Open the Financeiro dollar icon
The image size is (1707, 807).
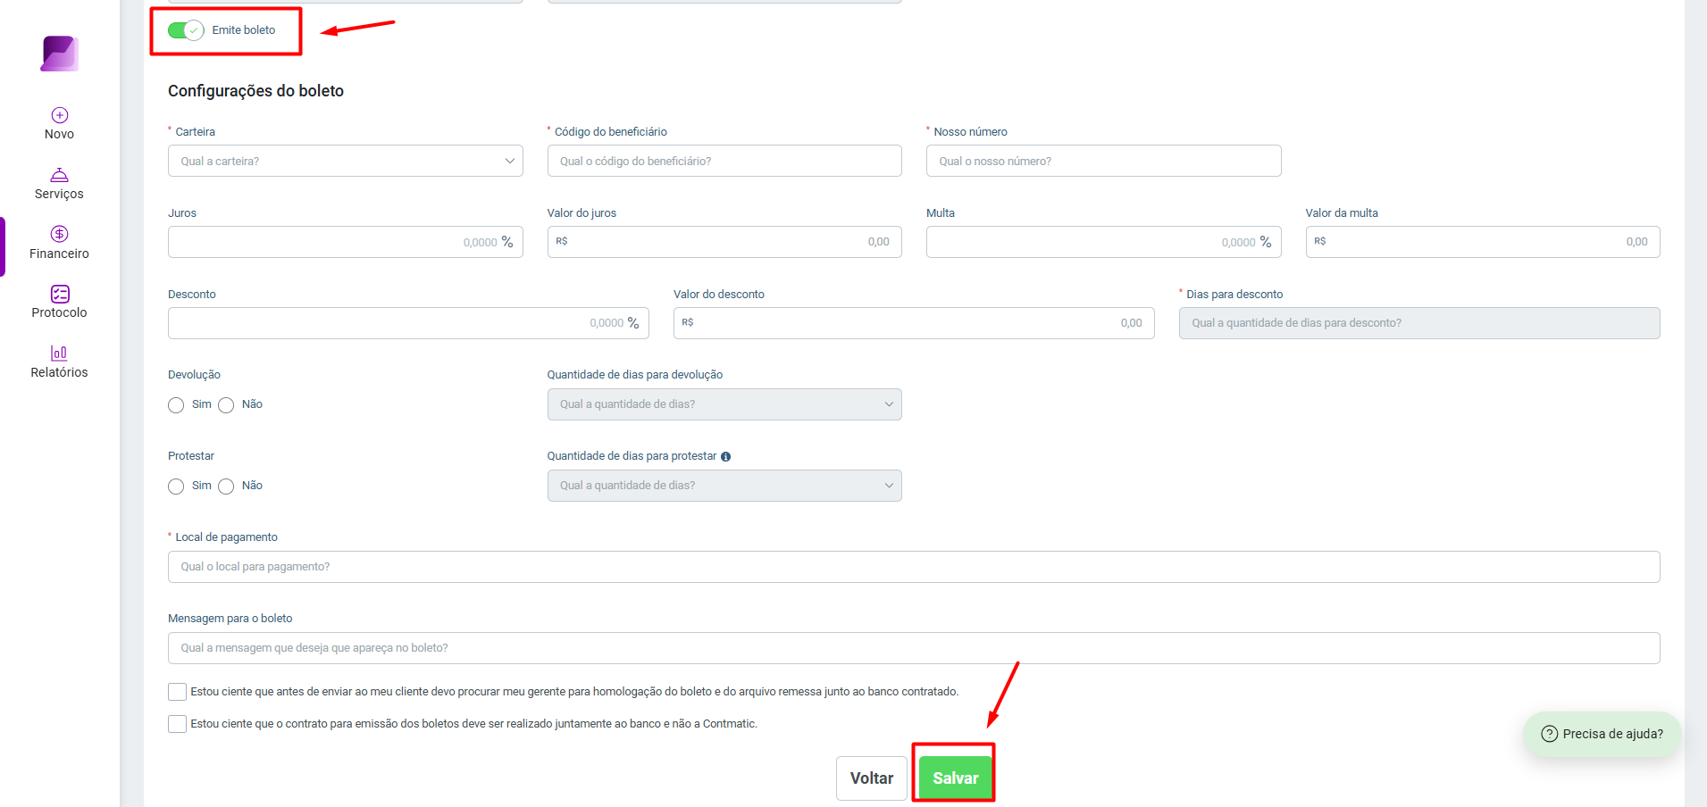pyautogui.click(x=60, y=234)
